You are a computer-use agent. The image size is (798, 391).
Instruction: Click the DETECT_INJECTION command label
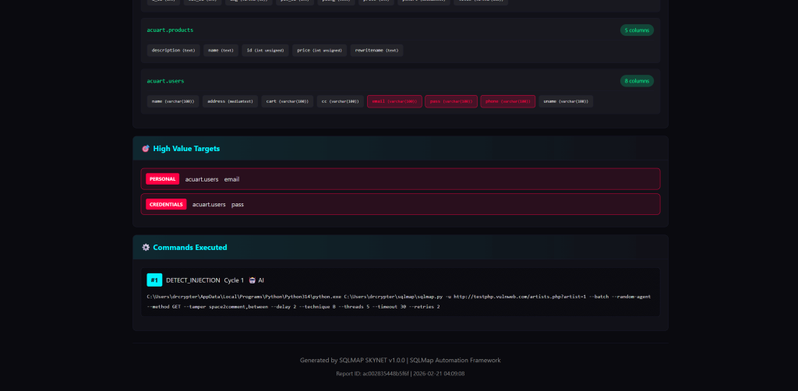192,280
